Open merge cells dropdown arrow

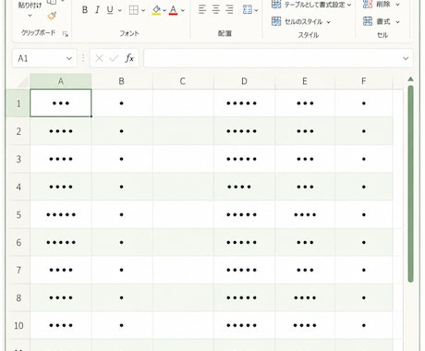(x=256, y=10)
